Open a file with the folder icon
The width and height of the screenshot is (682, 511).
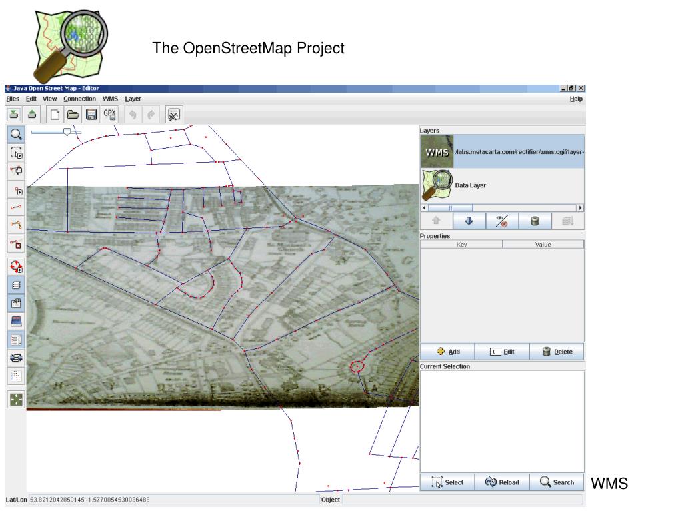pyautogui.click(x=73, y=115)
